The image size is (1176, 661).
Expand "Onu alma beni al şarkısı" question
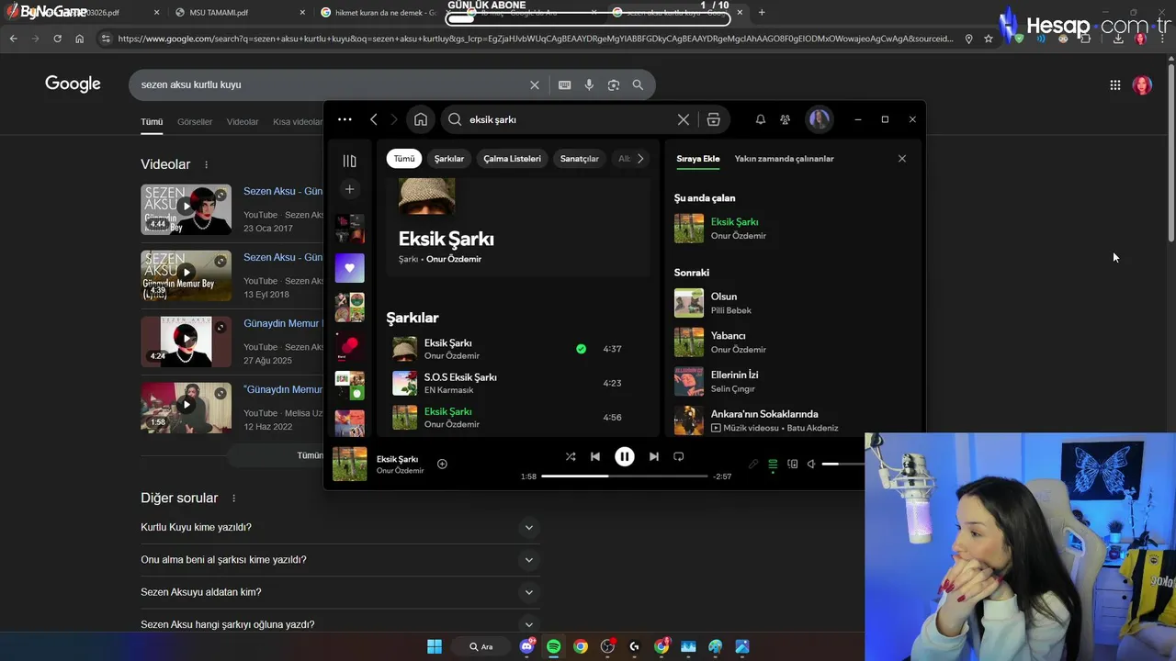[339, 559]
